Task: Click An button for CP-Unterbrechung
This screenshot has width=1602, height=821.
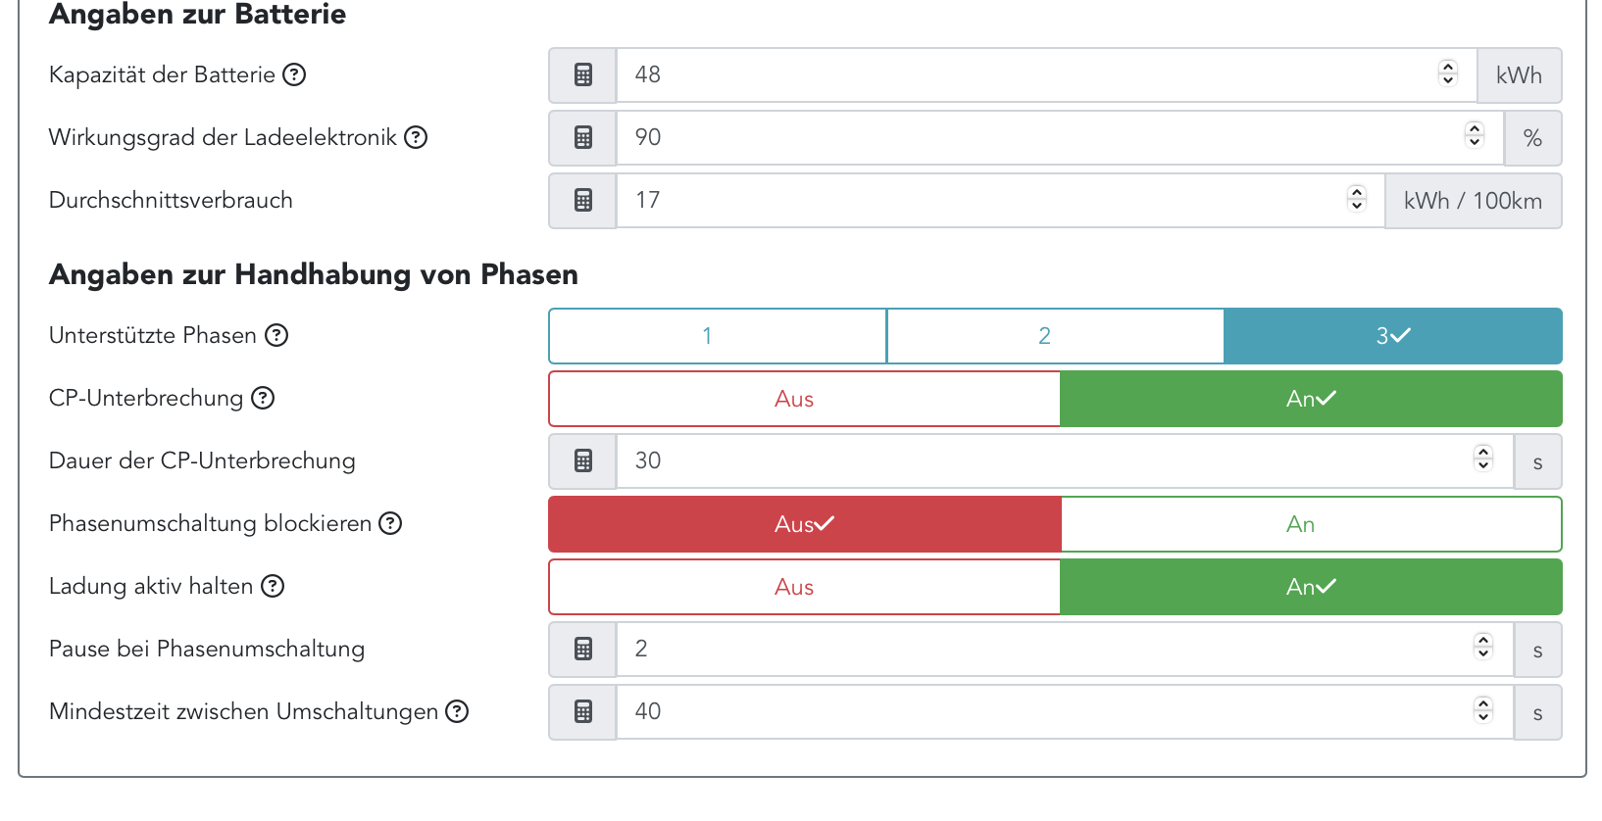Action: [1311, 399]
